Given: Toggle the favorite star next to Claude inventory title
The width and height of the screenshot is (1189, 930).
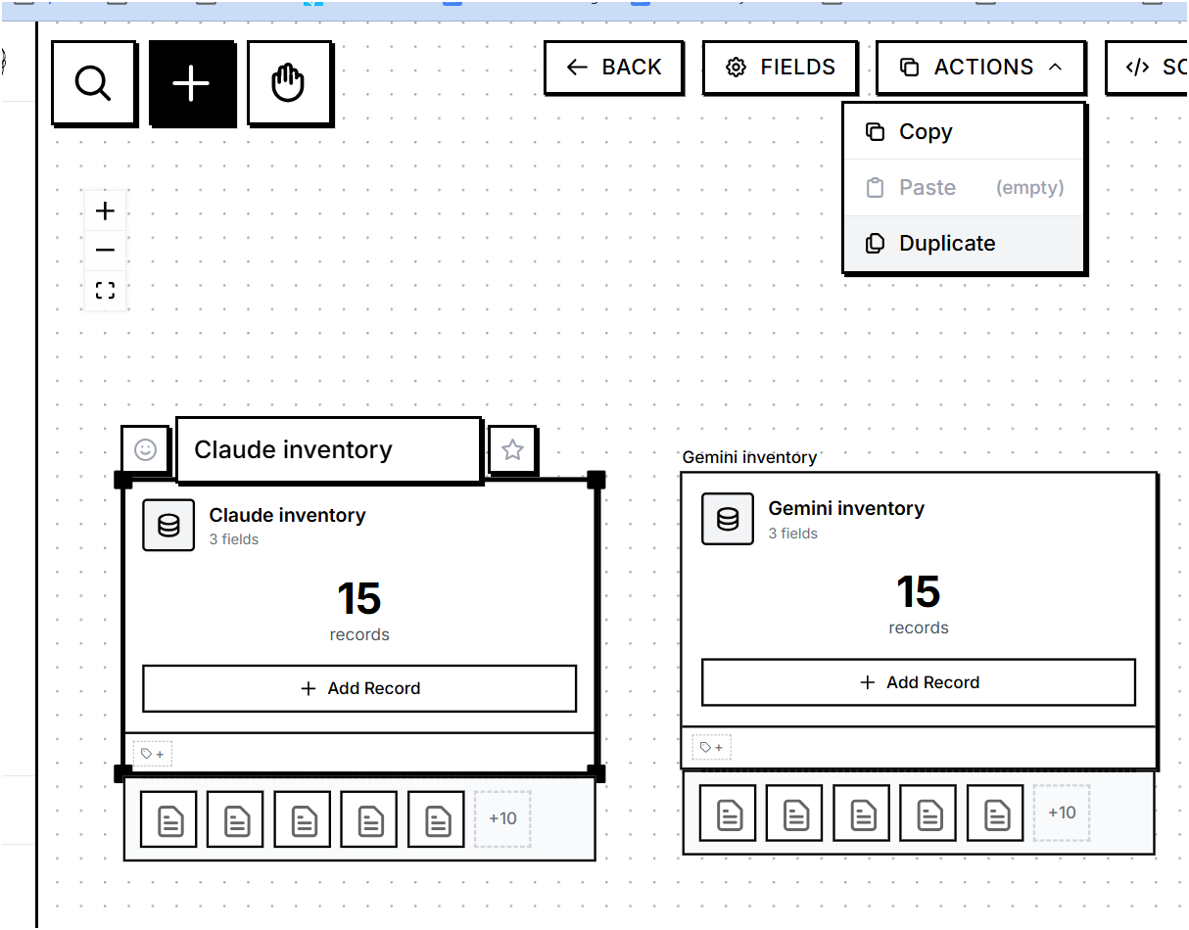Looking at the screenshot, I should tap(512, 449).
